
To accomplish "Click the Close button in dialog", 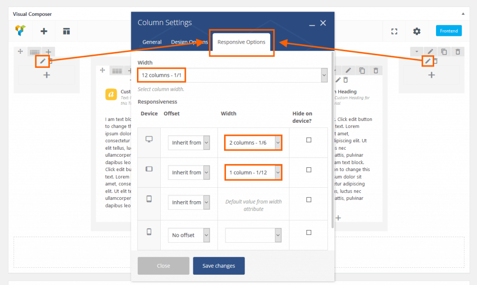I will (x=164, y=266).
